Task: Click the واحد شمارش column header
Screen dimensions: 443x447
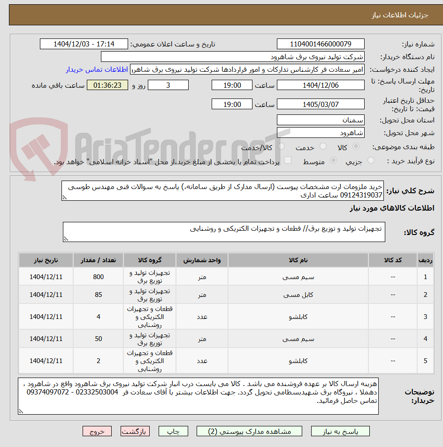Action: tap(202, 260)
